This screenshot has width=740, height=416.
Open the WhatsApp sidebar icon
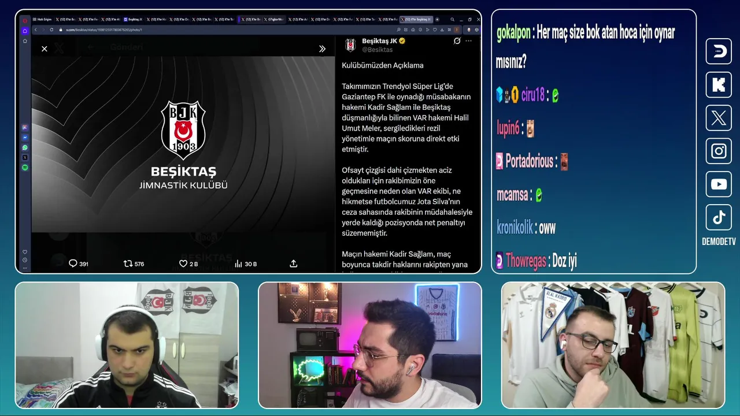(x=25, y=147)
